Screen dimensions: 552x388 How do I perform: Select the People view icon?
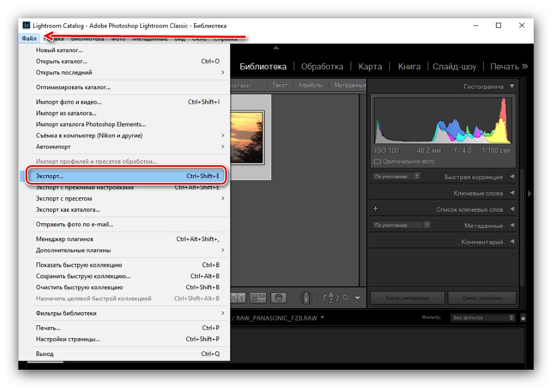pos(279,298)
